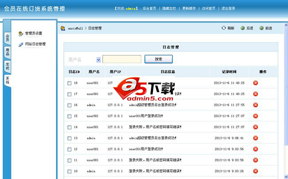The height and width of the screenshot is (179, 288).
Task: Check the box for log 17
Action: 70,94
